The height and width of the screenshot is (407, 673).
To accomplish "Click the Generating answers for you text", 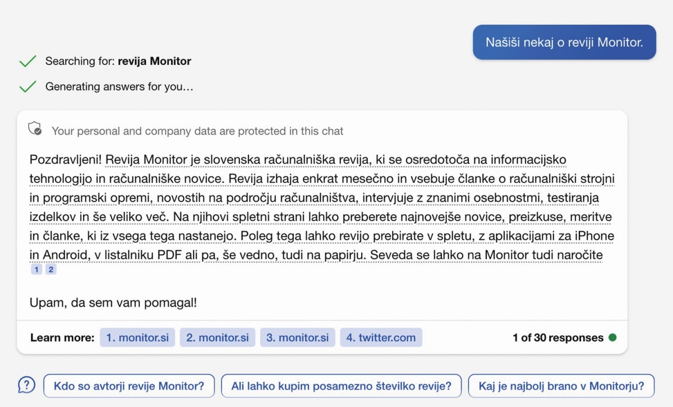I will 119,87.
